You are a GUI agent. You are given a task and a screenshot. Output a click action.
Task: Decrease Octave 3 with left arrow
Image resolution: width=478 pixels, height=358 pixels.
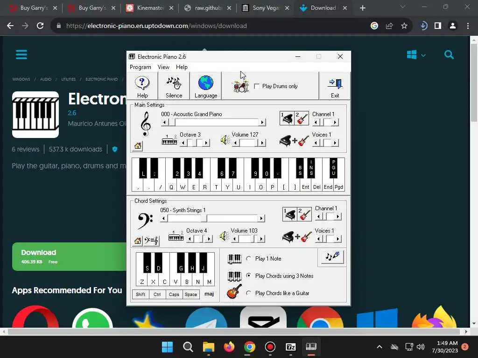tap(183, 143)
